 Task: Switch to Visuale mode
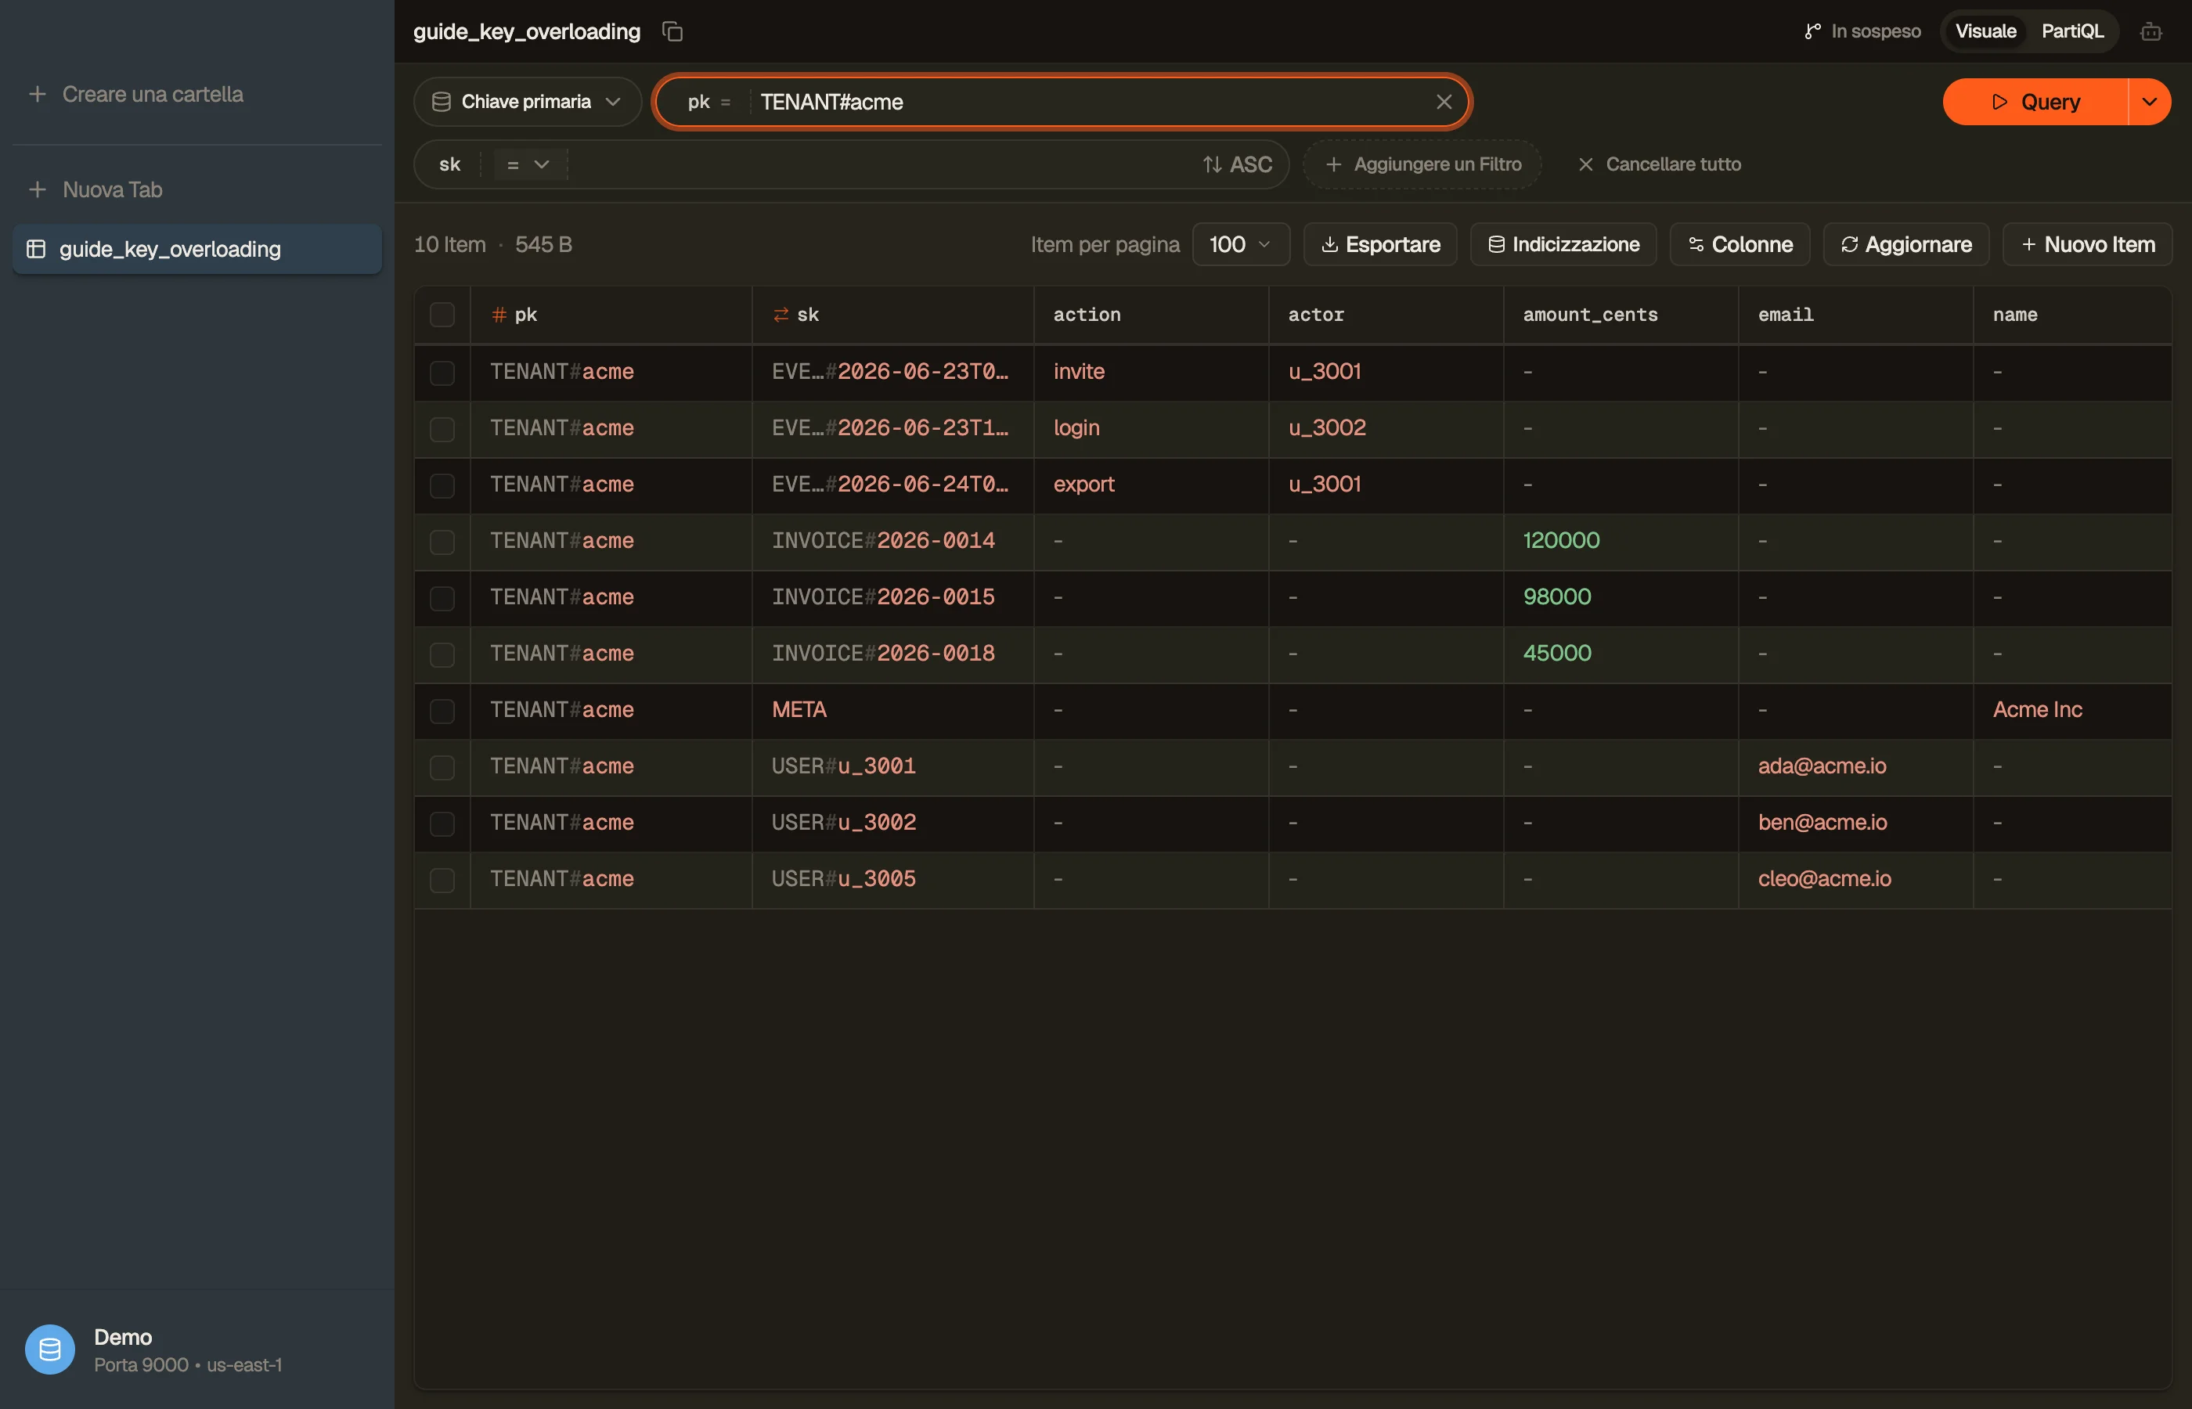click(x=1985, y=31)
